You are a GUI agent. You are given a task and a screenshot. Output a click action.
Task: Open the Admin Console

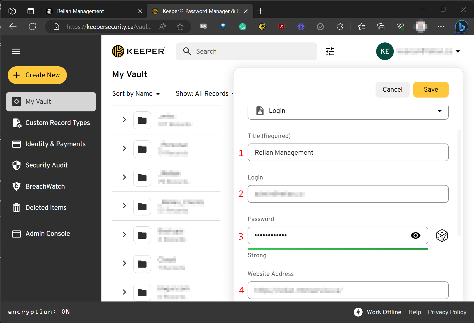[x=41, y=234]
